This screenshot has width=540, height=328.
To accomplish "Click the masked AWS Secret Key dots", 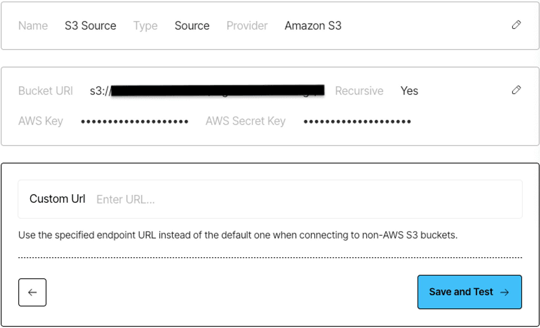I will point(357,121).
